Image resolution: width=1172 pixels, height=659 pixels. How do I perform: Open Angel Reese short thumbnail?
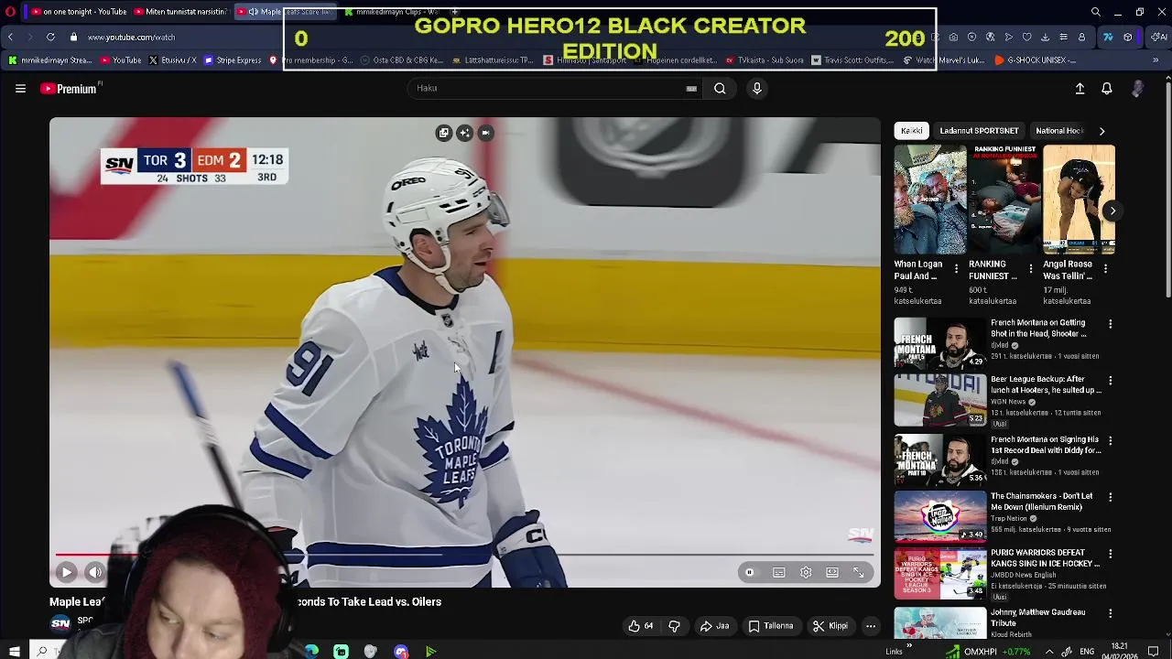(x=1080, y=200)
